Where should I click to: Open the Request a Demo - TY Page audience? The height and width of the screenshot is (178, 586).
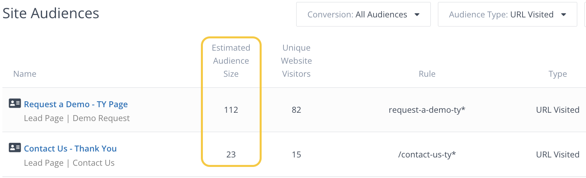tap(76, 104)
